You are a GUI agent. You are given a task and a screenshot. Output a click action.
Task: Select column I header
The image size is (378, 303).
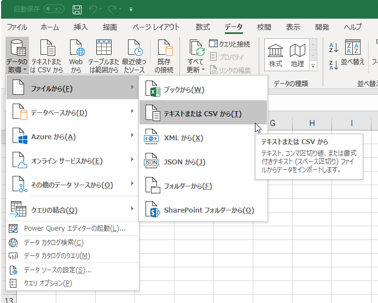(x=352, y=123)
